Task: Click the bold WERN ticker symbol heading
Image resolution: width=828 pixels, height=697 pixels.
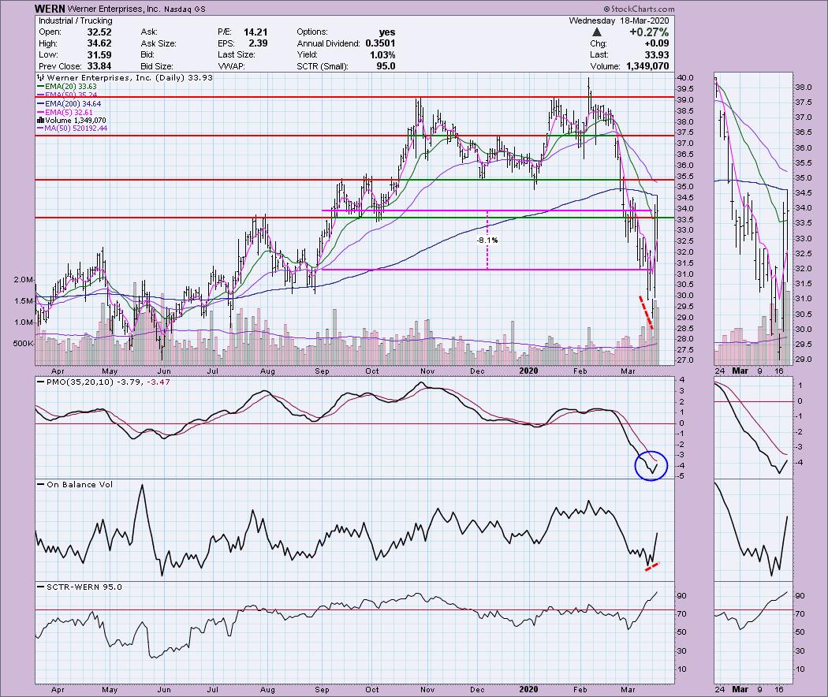Action: coord(50,9)
